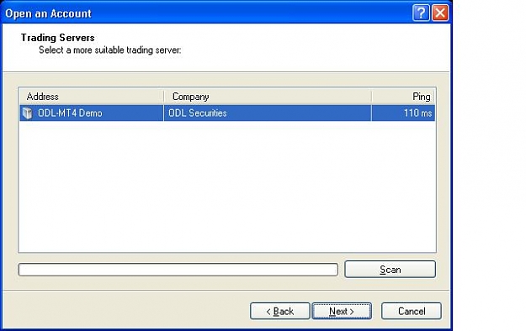Click the 110 ms ping value
Viewport: 526px width, 331px height.
[417, 113]
